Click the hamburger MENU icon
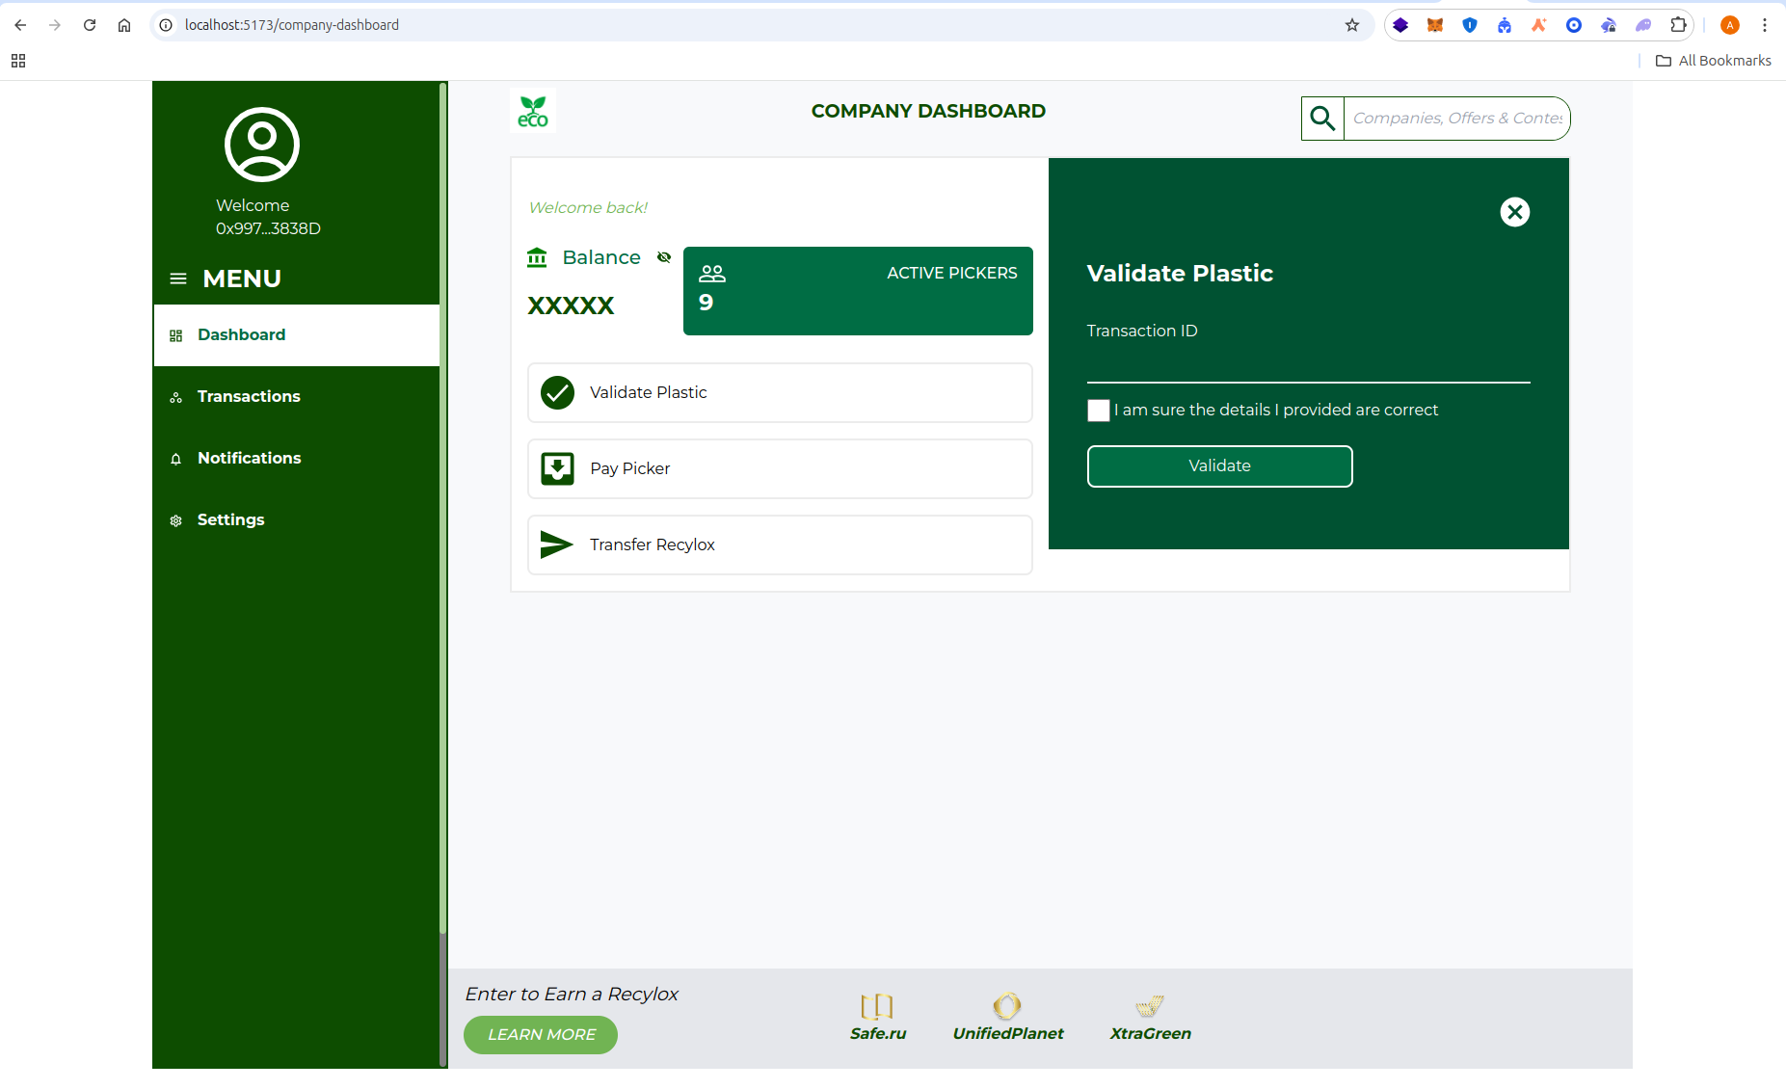 coord(178,279)
